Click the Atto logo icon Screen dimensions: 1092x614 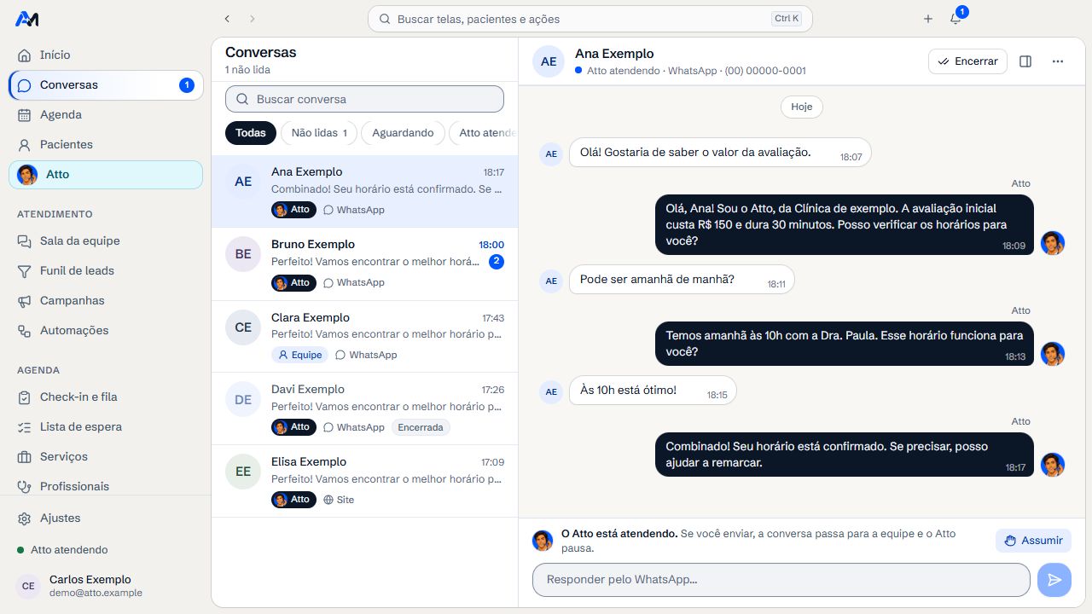click(x=26, y=19)
